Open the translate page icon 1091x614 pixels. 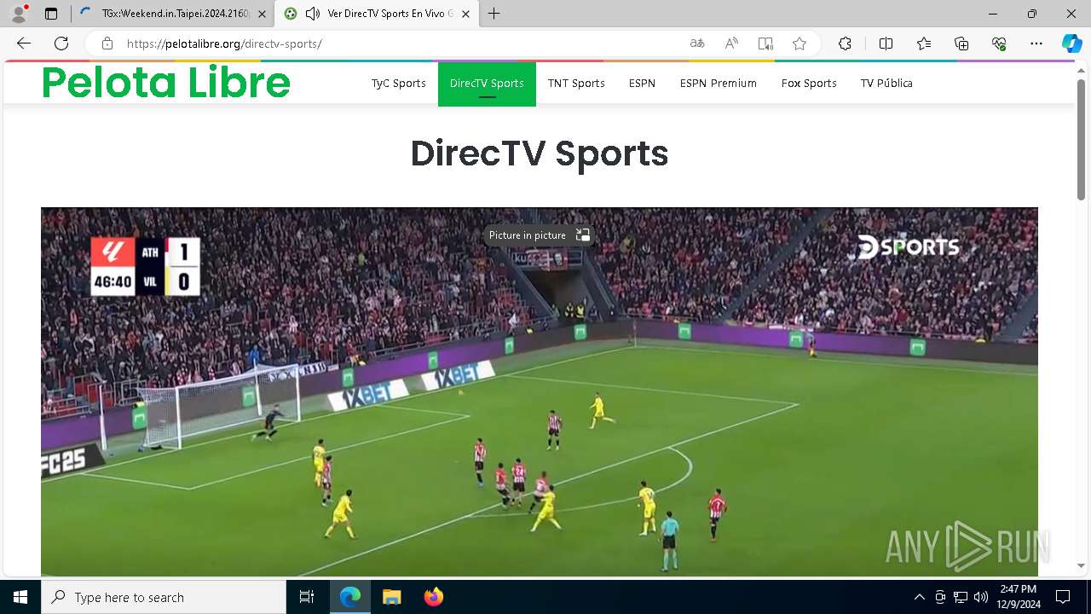point(697,43)
